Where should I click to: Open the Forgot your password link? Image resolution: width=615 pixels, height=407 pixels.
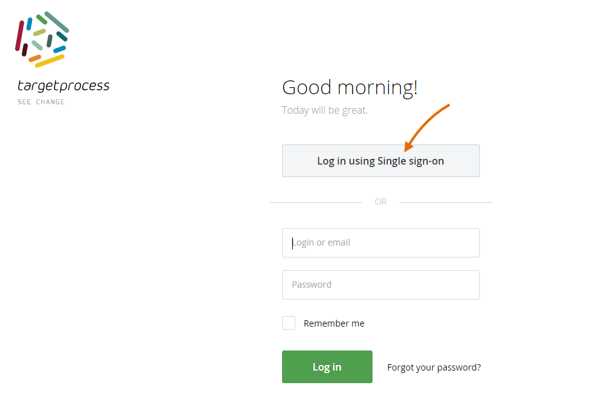point(433,367)
